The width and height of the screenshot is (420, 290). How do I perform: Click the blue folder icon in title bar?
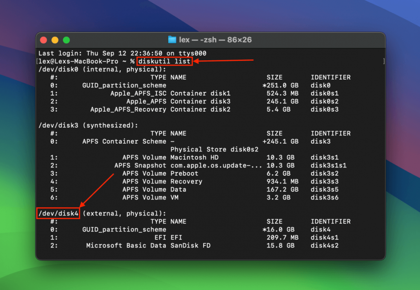[172, 40]
